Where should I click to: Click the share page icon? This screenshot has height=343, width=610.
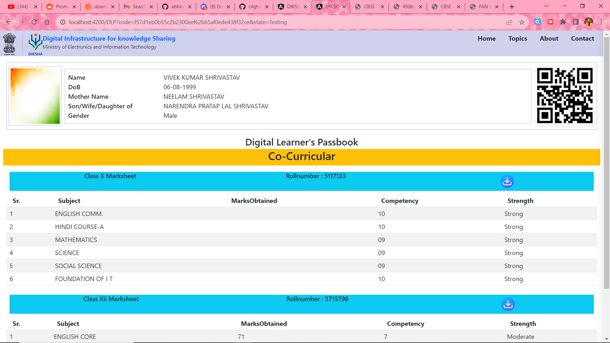click(509, 22)
